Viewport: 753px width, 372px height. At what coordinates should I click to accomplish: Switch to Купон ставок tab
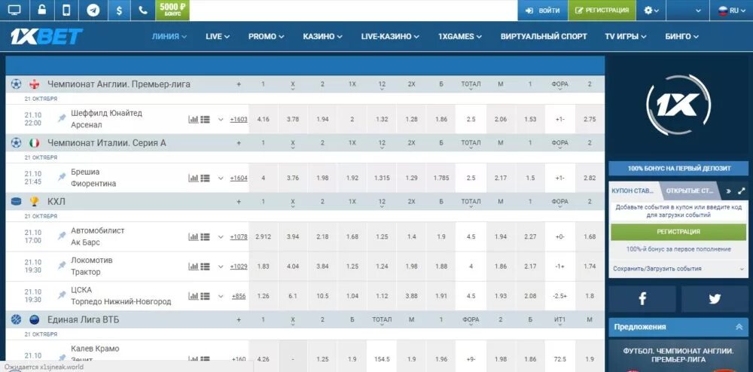pyautogui.click(x=633, y=191)
